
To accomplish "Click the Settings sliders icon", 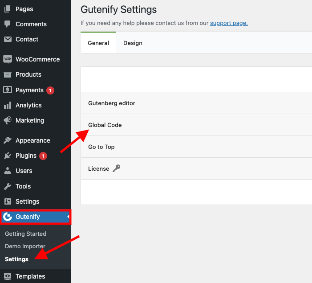I will point(8,201).
